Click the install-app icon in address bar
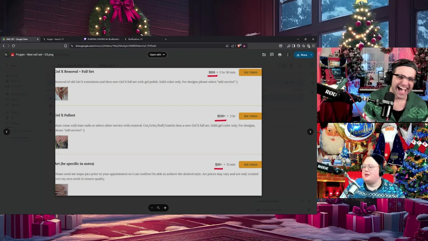 [227, 46]
